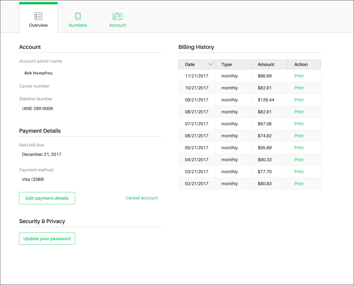Click the Account admin name label

point(40,61)
